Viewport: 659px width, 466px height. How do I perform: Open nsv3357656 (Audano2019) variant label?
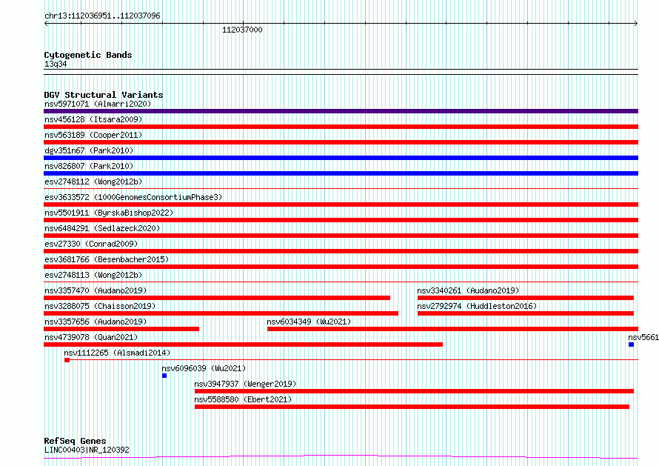click(x=96, y=322)
